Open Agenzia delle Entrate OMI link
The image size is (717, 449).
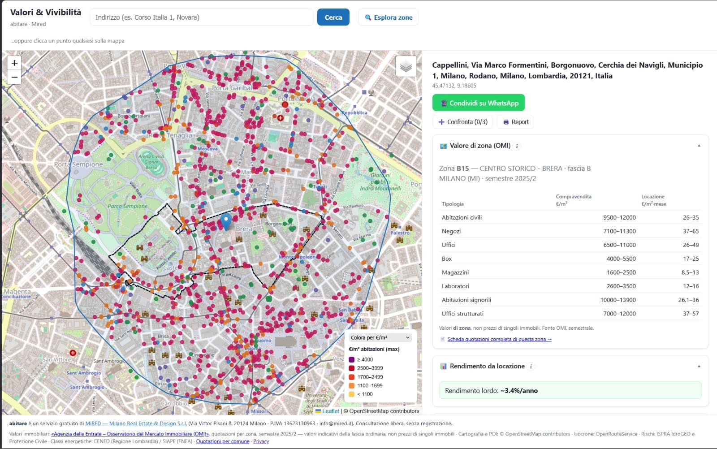(130, 434)
